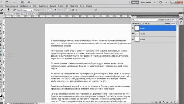Click the link layers icon at panel bottom
The height and width of the screenshot is (104, 184).
[152, 102]
